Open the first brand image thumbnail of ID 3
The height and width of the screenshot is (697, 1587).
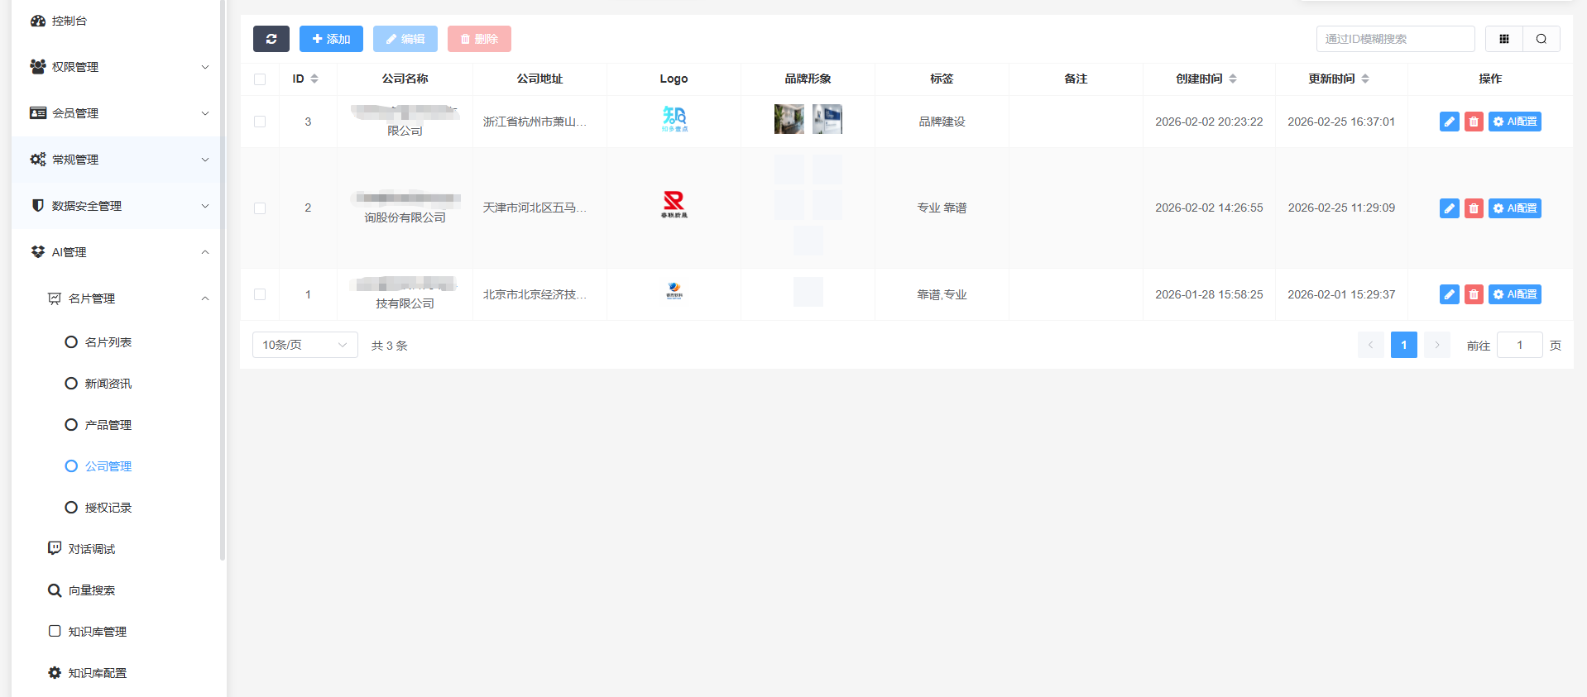pos(789,119)
